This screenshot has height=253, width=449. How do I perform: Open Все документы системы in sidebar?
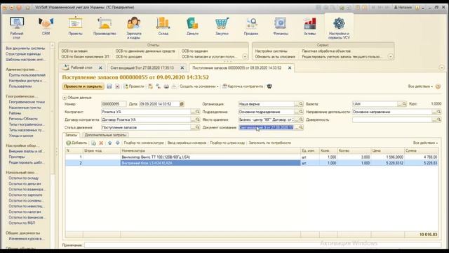coord(25,48)
